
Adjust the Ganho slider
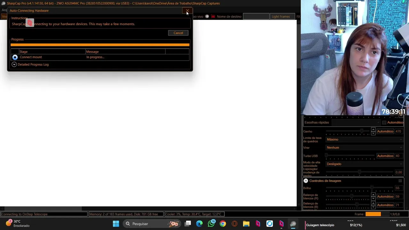[362, 131]
